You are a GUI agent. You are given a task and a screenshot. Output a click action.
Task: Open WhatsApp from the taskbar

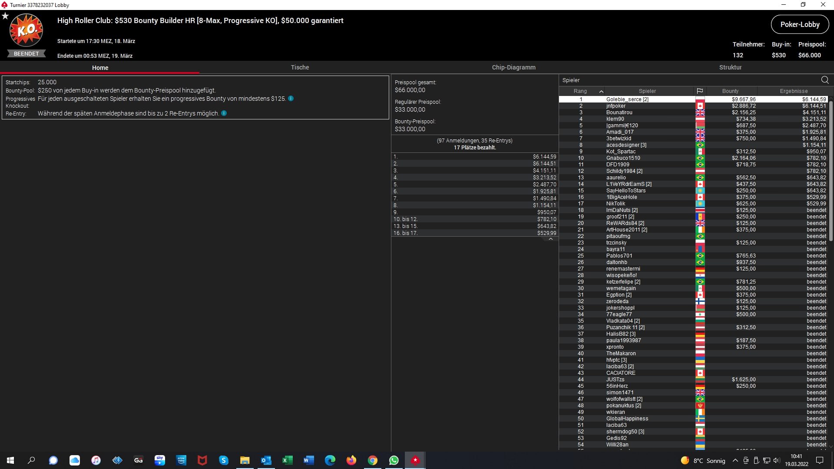394,460
